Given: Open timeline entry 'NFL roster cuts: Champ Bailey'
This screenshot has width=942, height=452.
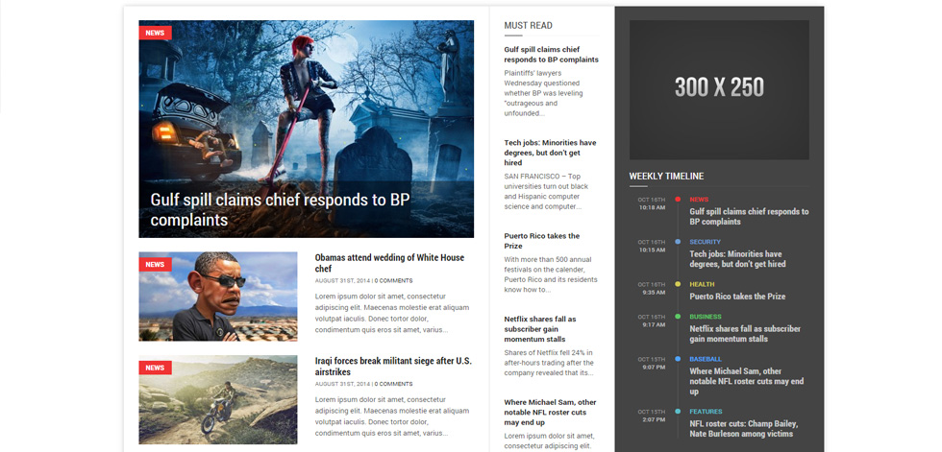Looking at the screenshot, I should click(744, 429).
